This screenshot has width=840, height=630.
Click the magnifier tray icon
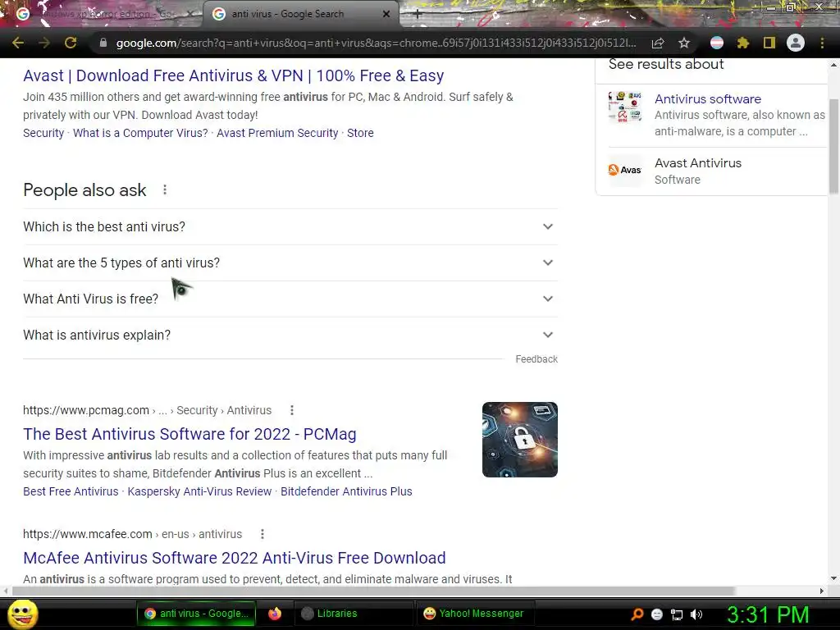pos(637,614)
